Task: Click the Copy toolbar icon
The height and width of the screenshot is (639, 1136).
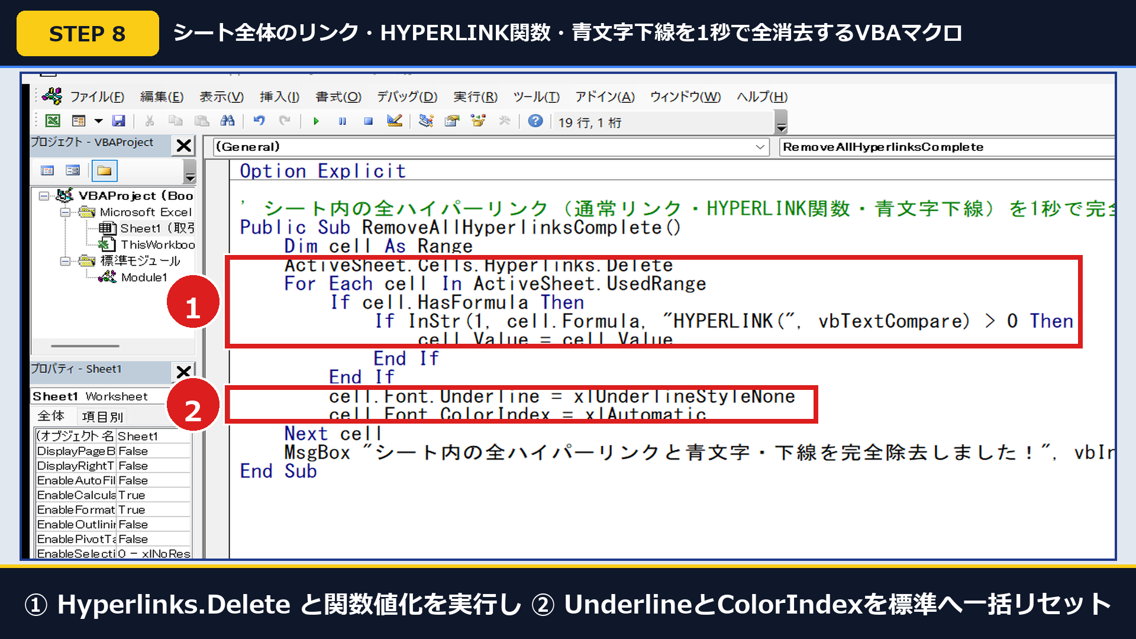Action: tap(176, 121)
